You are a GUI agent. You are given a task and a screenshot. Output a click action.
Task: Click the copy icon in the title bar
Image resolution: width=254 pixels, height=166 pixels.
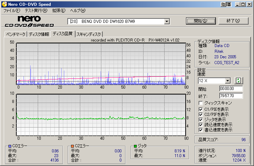pyautogui.click(x=223, y=4)
